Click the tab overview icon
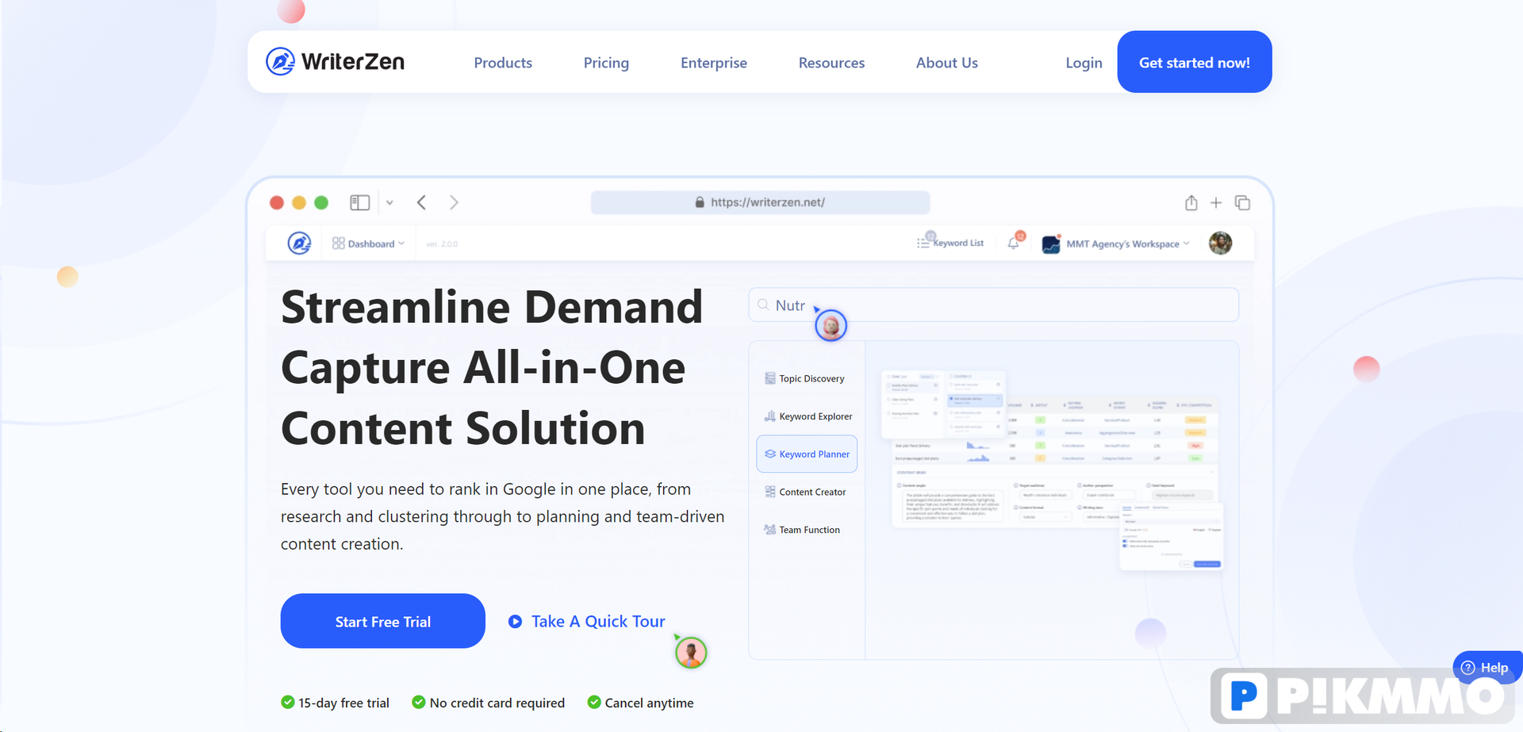The image size is (1523, 732). pyautogui.click(x=1242, y=203)
